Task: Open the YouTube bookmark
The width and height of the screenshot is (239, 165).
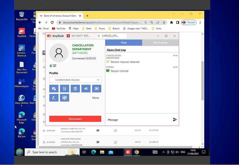Action: pos(59,29)
